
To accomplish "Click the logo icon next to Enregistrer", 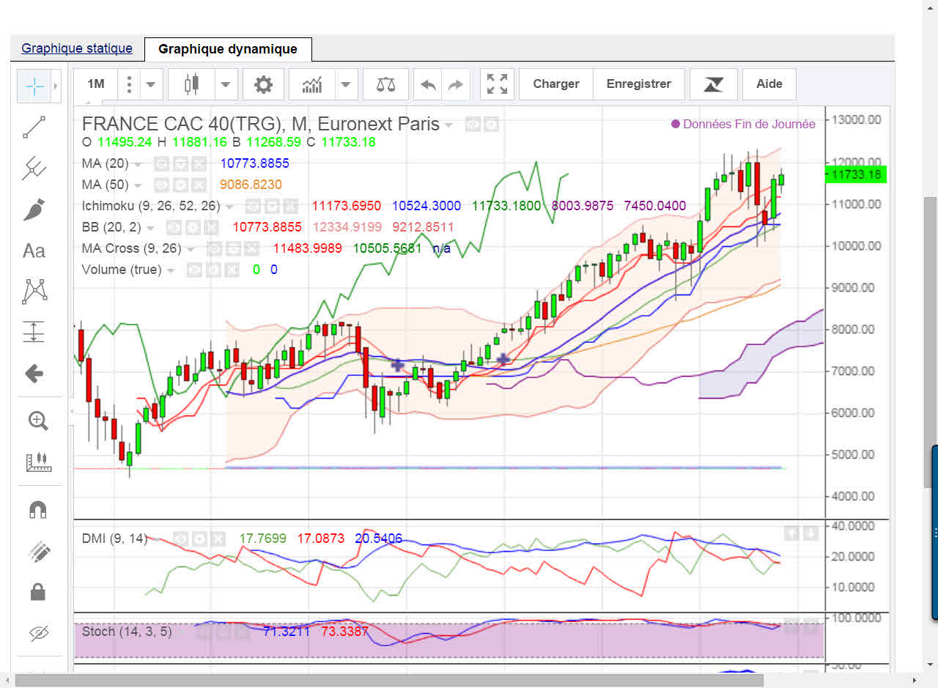I will (712, 84).
